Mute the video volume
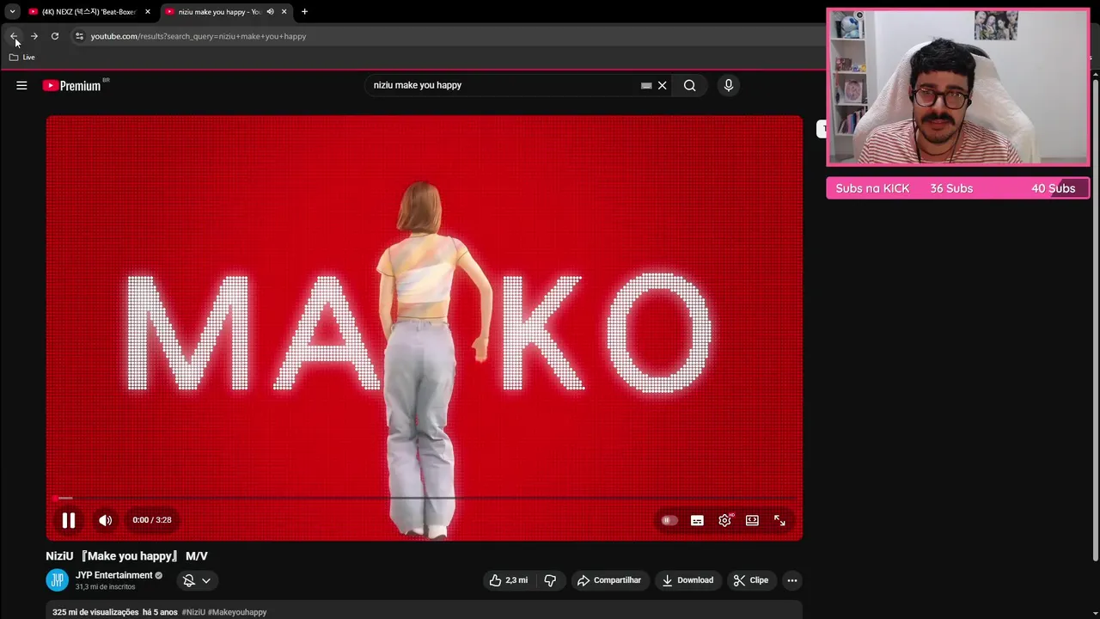Screen dimensions: 1100x619 click(x=105, y=520)
